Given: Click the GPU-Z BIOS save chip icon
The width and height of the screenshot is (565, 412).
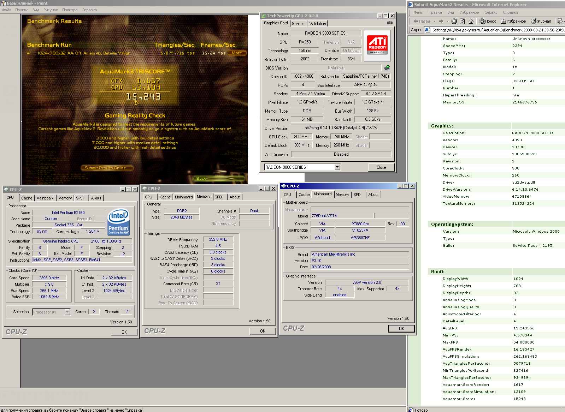Looking at the screenshot, I should (x=387, y=67).
